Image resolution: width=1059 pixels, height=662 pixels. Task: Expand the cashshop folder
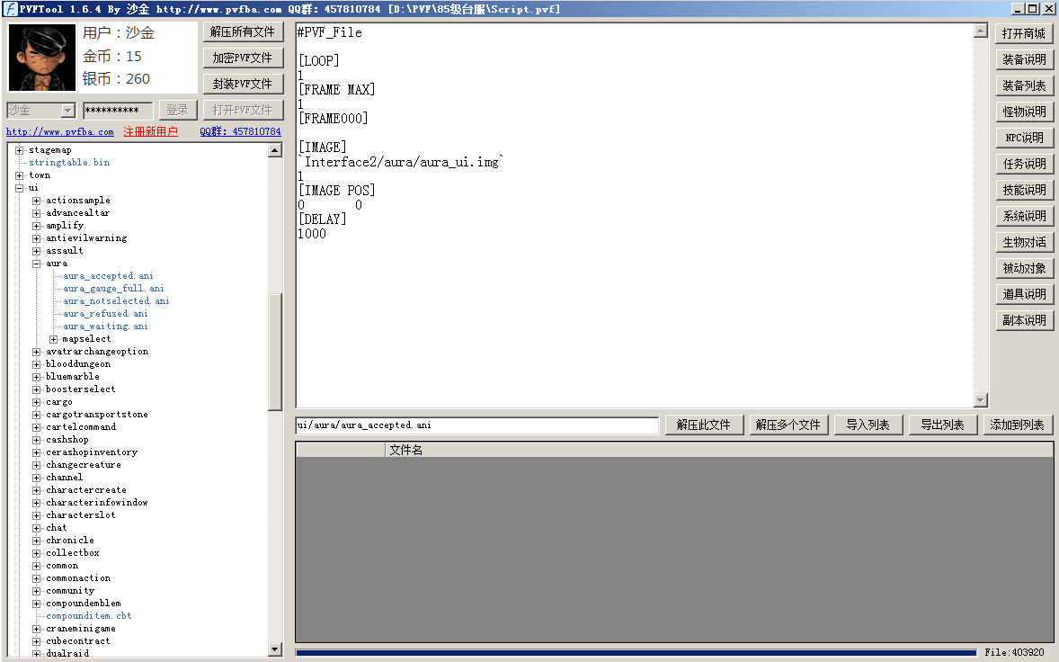click(x=37, y=440)
